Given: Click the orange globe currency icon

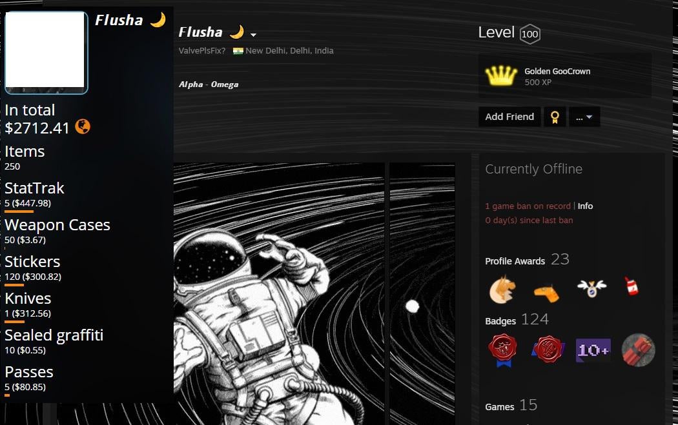Looking at the screenshot, I should 83,126.
